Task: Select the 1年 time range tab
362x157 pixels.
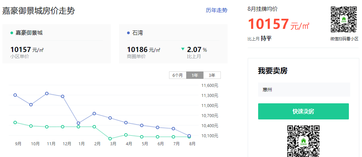Action: [195, 75]
